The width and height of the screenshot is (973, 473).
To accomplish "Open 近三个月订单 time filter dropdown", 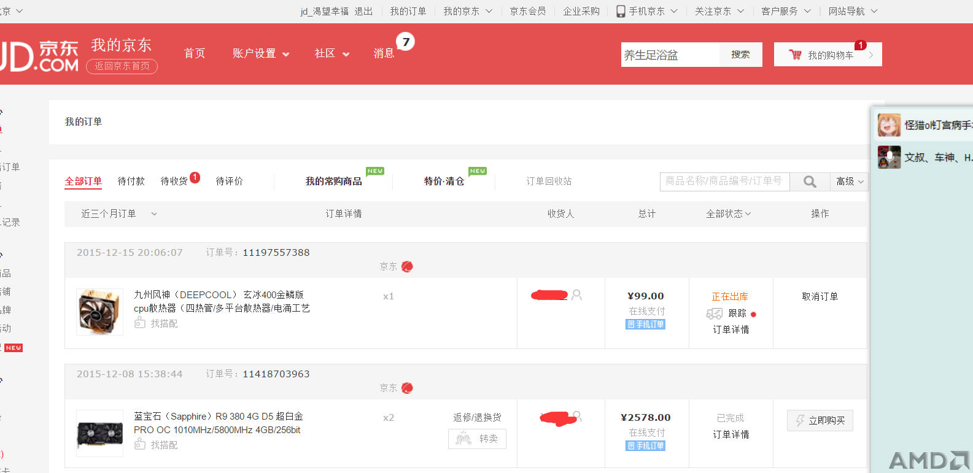I will tap(119, 213).
